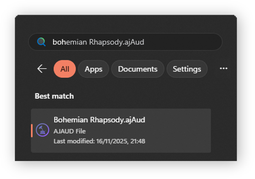
Task: Select the All filter tab
Action: coord(64,69)
